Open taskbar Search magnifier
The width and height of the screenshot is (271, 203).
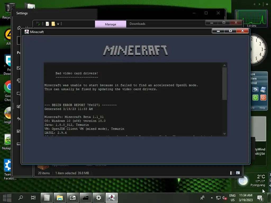click(21, 197)
